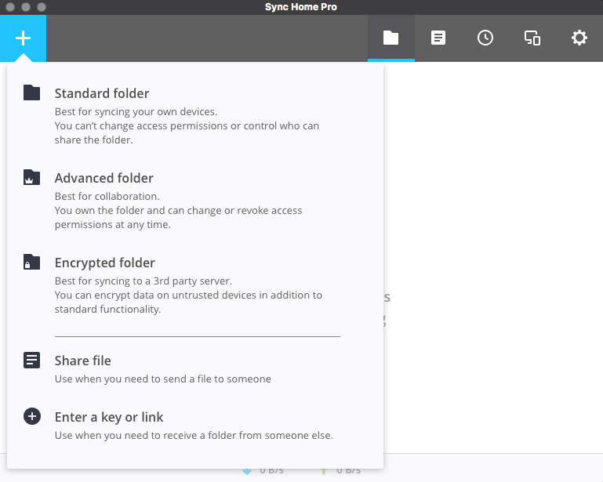This screenshot has height=482, width=603.
Task: Switch to the Files tab icon
Action: (438, 38)
